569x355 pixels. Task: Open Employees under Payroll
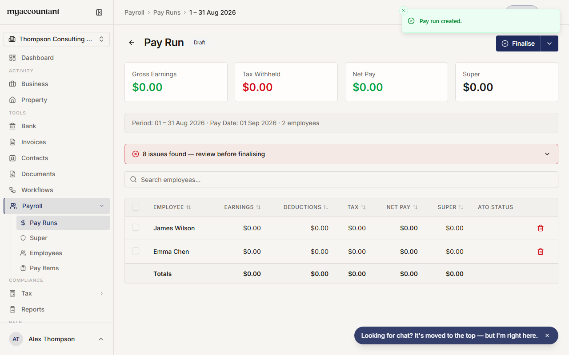pos(63,253)
